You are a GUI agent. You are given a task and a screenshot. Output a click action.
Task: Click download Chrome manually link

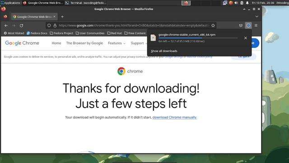[x=175, y=117]
